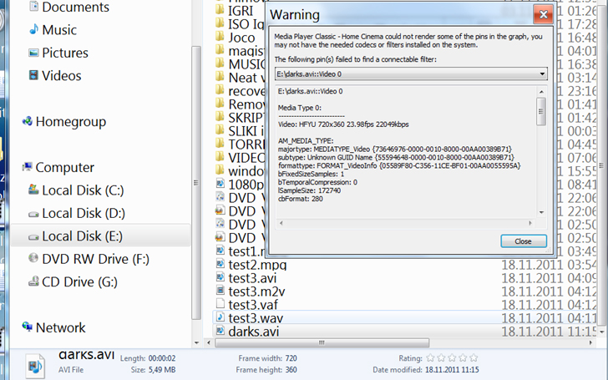Click the test3.m2v file icon
The image size is (608, 380).
click(220, 290)
